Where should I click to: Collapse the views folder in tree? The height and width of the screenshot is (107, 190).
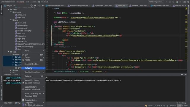pos(9,10)
